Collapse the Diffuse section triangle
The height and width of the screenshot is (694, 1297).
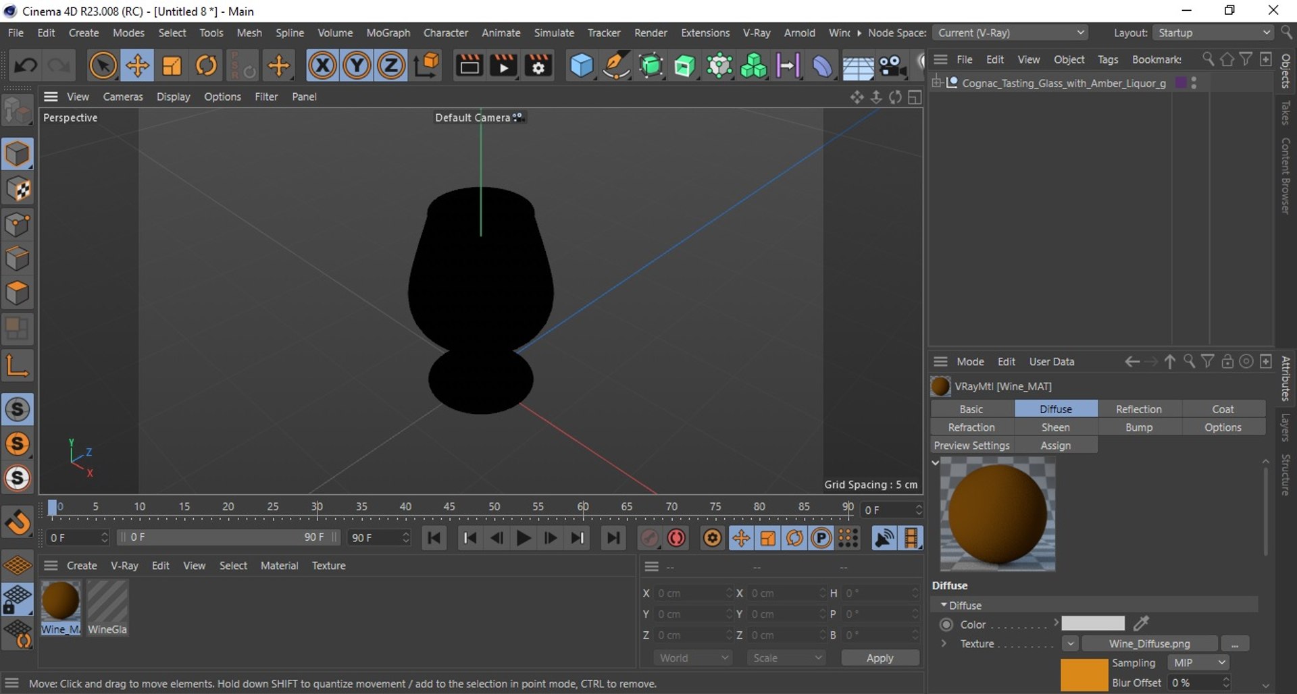tap(943, 605)
